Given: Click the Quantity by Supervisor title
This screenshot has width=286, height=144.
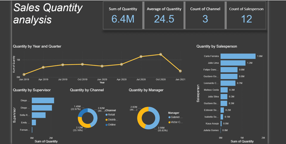Looking at the screenshot, I should coord(32,90).
